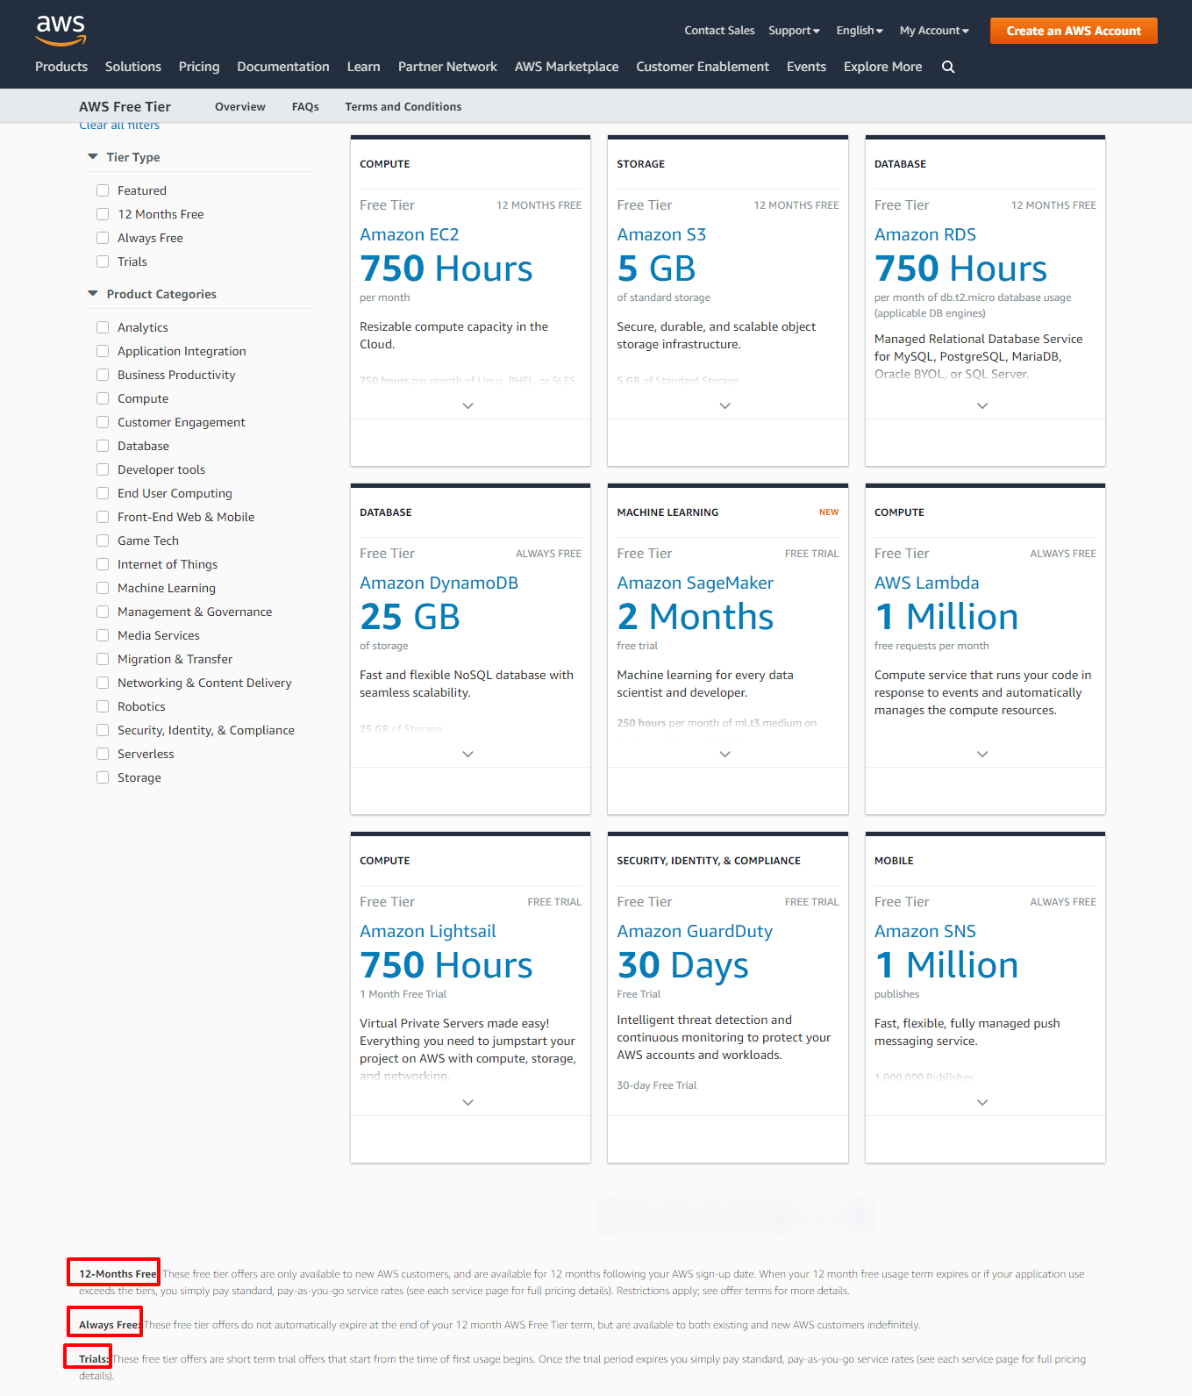
Task: Expand the Amazon S3 card chevron
Action: point(725,405)
